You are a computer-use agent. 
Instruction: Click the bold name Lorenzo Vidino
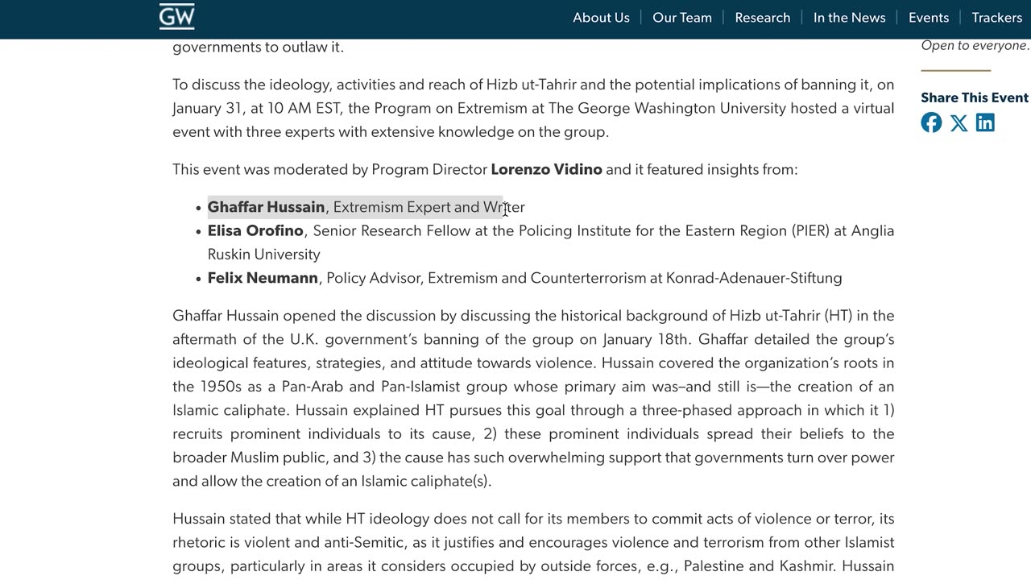[x=546, y=170]
